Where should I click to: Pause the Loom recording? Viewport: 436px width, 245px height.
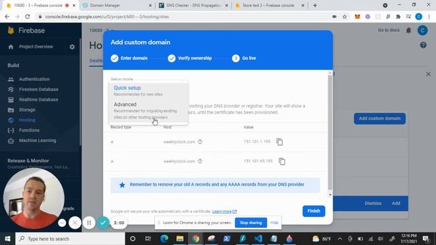coord(89,223)
